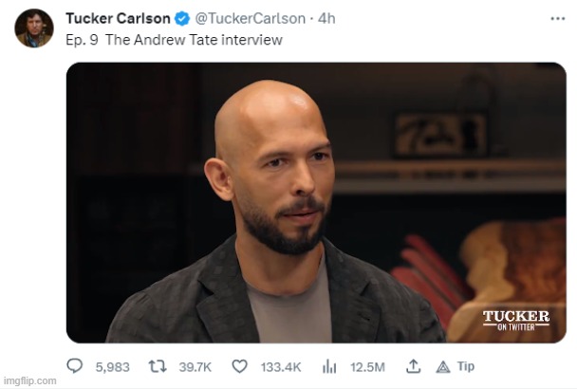Viewport: 577px width, 389px height.
Task: Click the Ep. 9 tweet text
Action: [x=174, y=41]
